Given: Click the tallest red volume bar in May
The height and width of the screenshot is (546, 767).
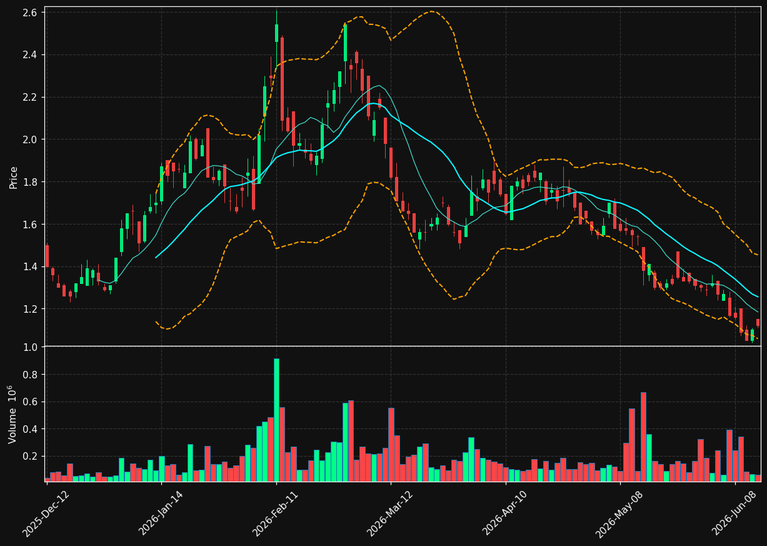Looking at the screenshot, I should coord(643,437).
